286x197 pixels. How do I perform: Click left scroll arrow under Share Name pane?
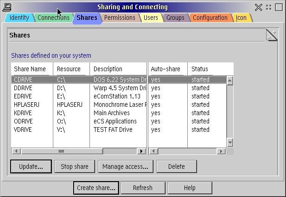(x=16, y=151)
